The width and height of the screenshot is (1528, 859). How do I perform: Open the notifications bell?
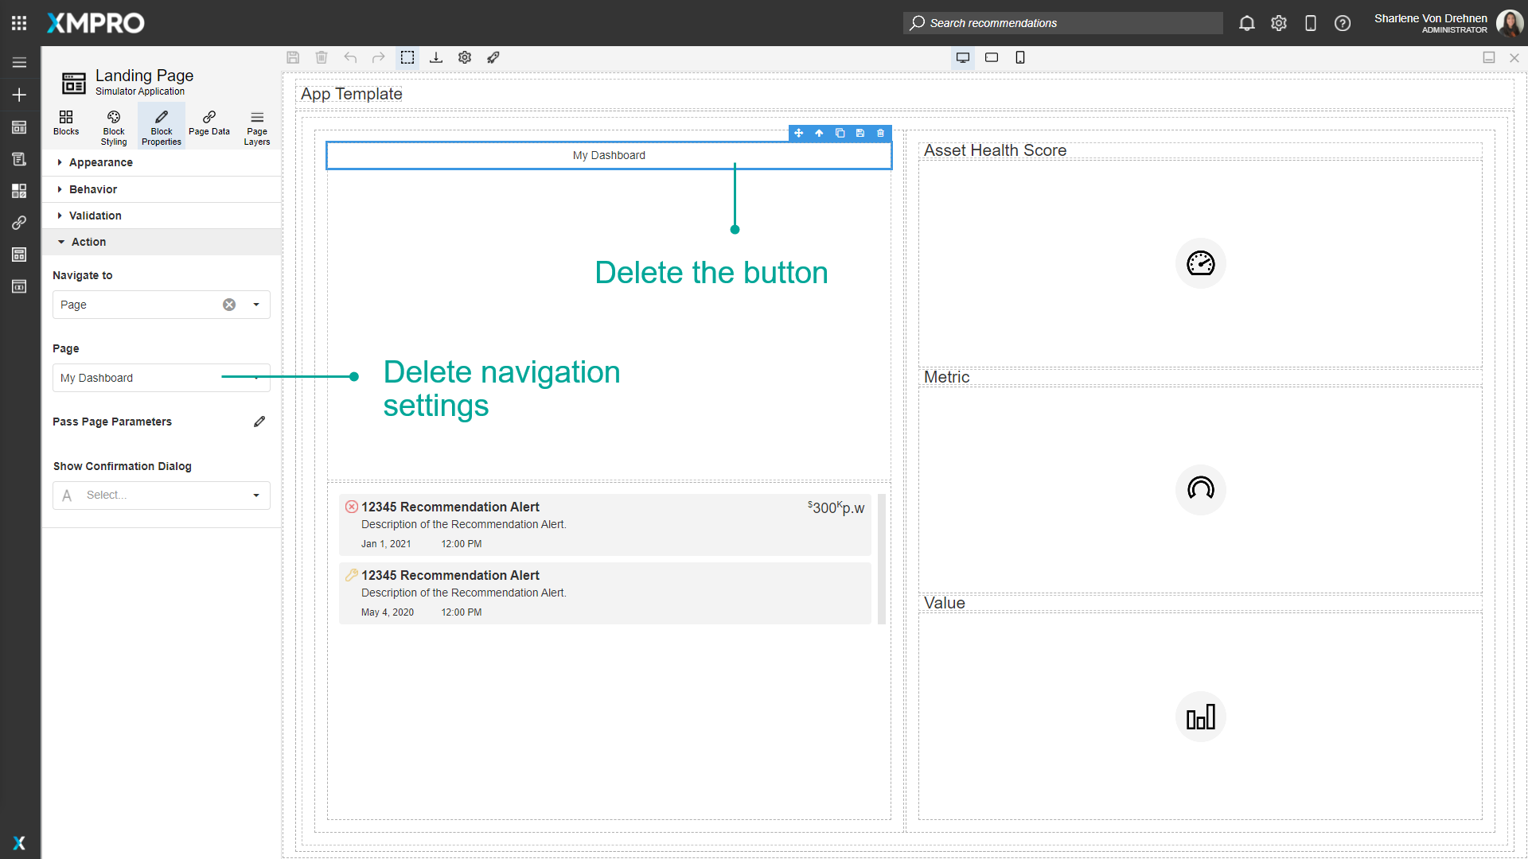click(x=1247, y=23)
